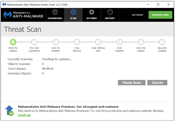This screenshot has width=175, height=122.
Task: Open the Dashboard tab
Action: coord(55,15)
